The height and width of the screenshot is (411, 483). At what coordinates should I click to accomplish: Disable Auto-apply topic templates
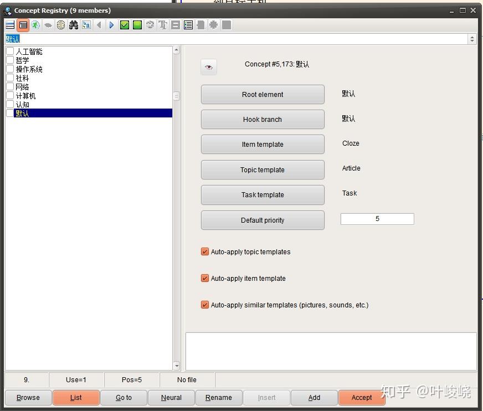coord(204,251)
